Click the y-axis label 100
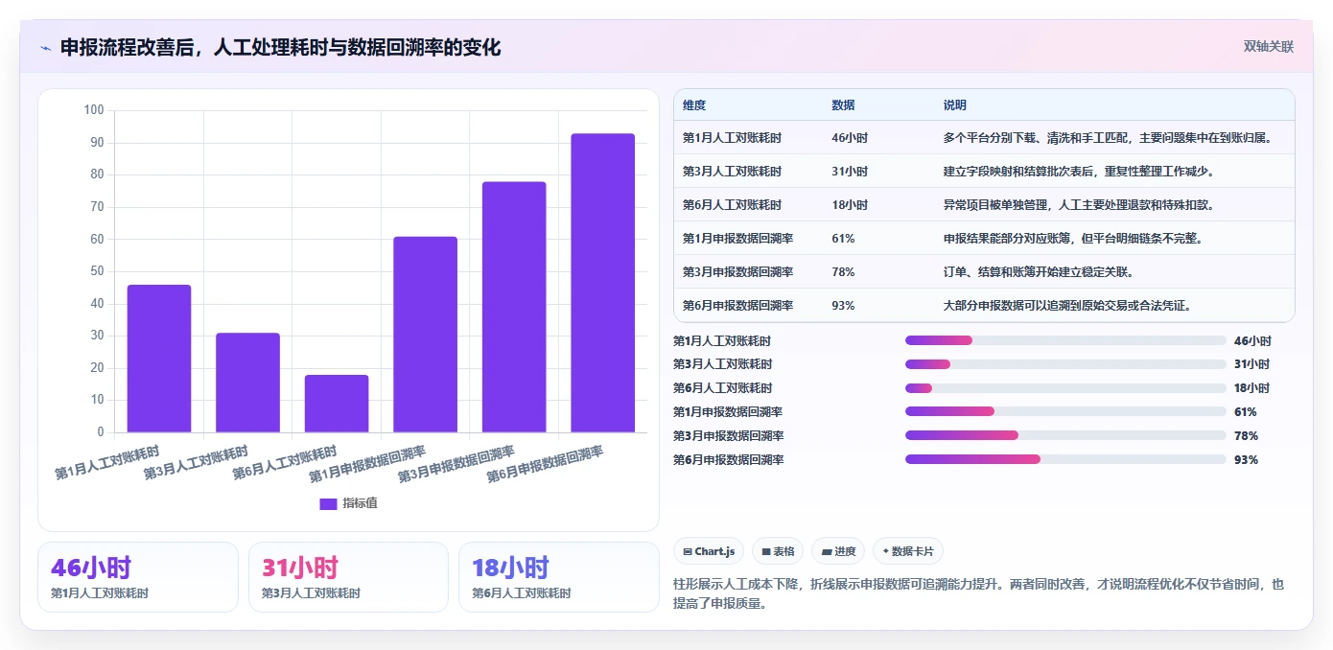Viewport: 1333px width, 650px height. click(94, 110)
